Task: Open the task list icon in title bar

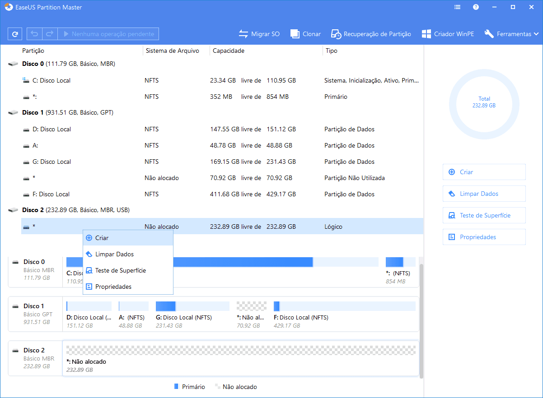Action: click(458, 7)
